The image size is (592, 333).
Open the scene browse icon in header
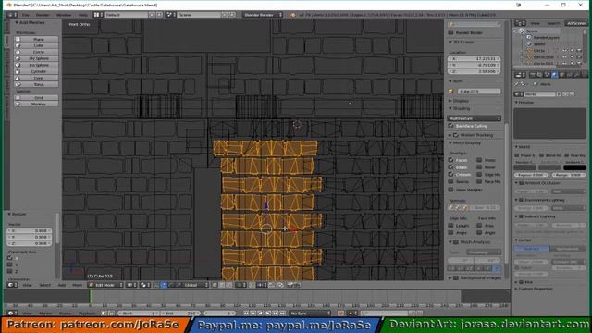(170, 15)
